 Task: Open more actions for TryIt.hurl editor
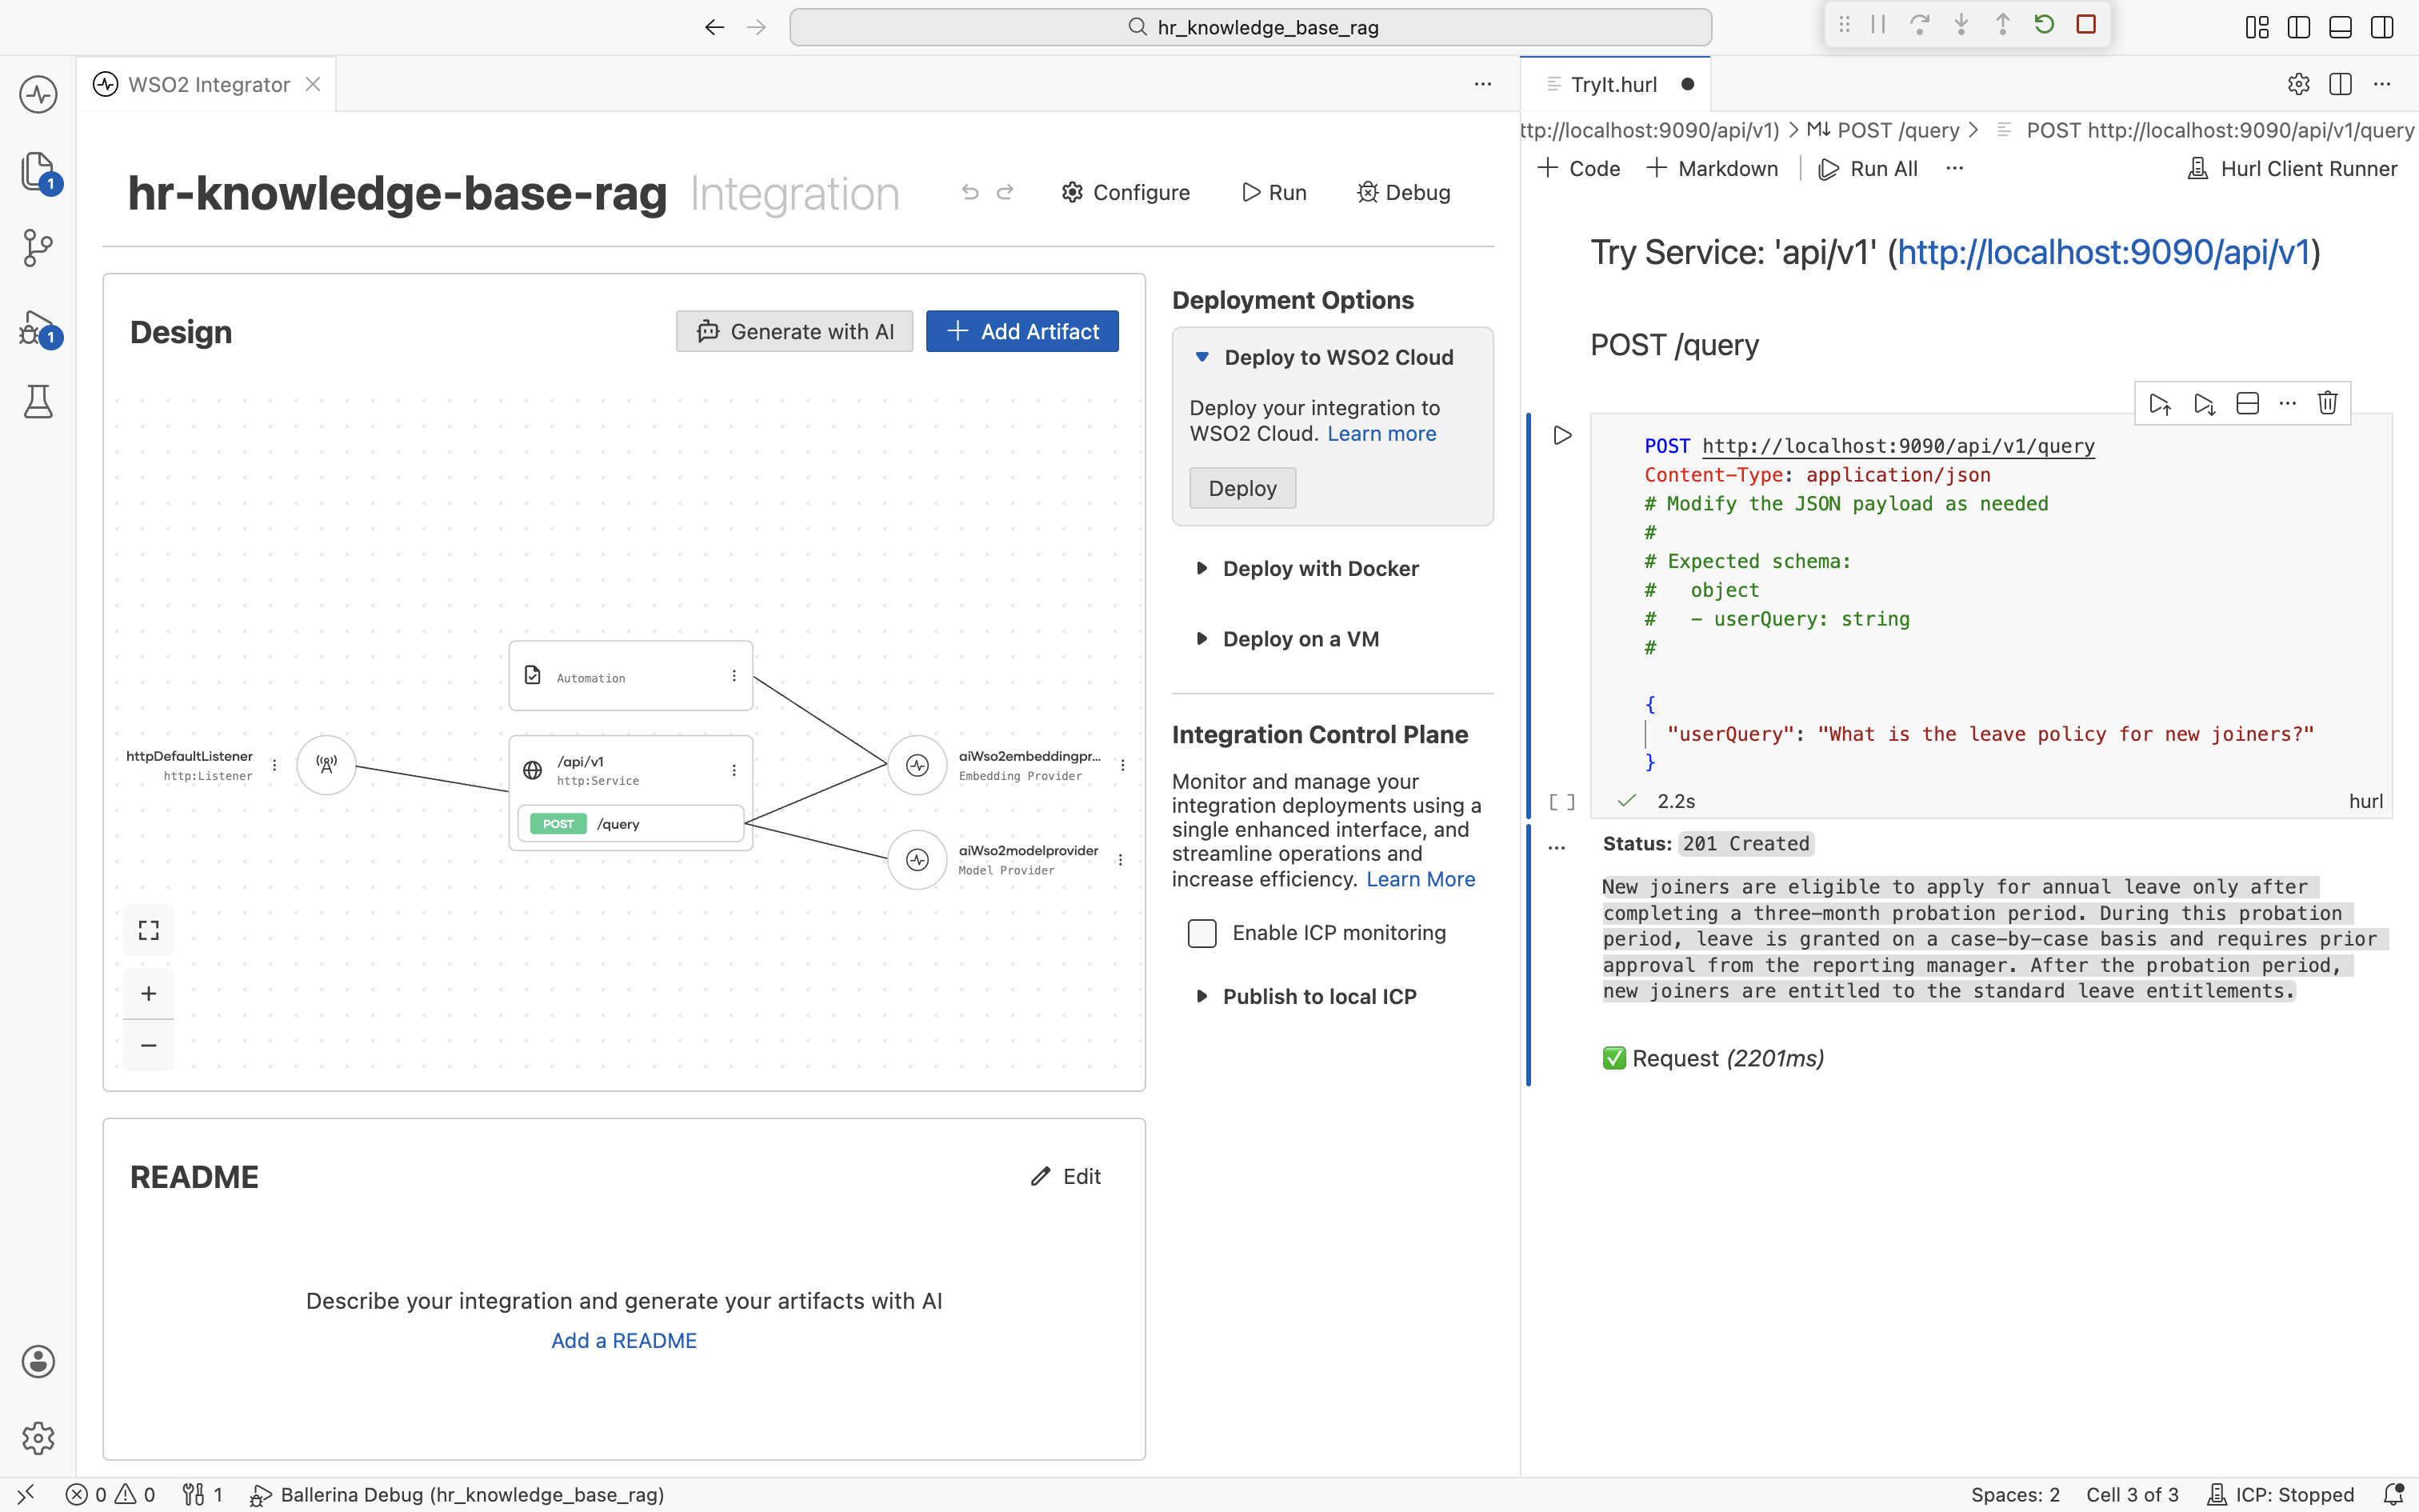click(2382, 84)
